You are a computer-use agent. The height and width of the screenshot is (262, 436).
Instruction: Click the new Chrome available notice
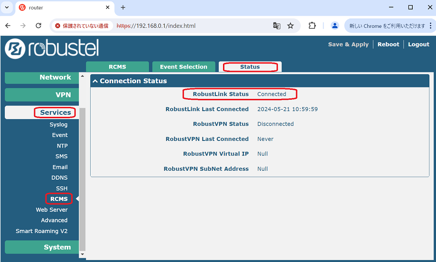pos(387,26)
